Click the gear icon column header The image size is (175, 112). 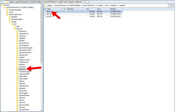coord(65,9)
